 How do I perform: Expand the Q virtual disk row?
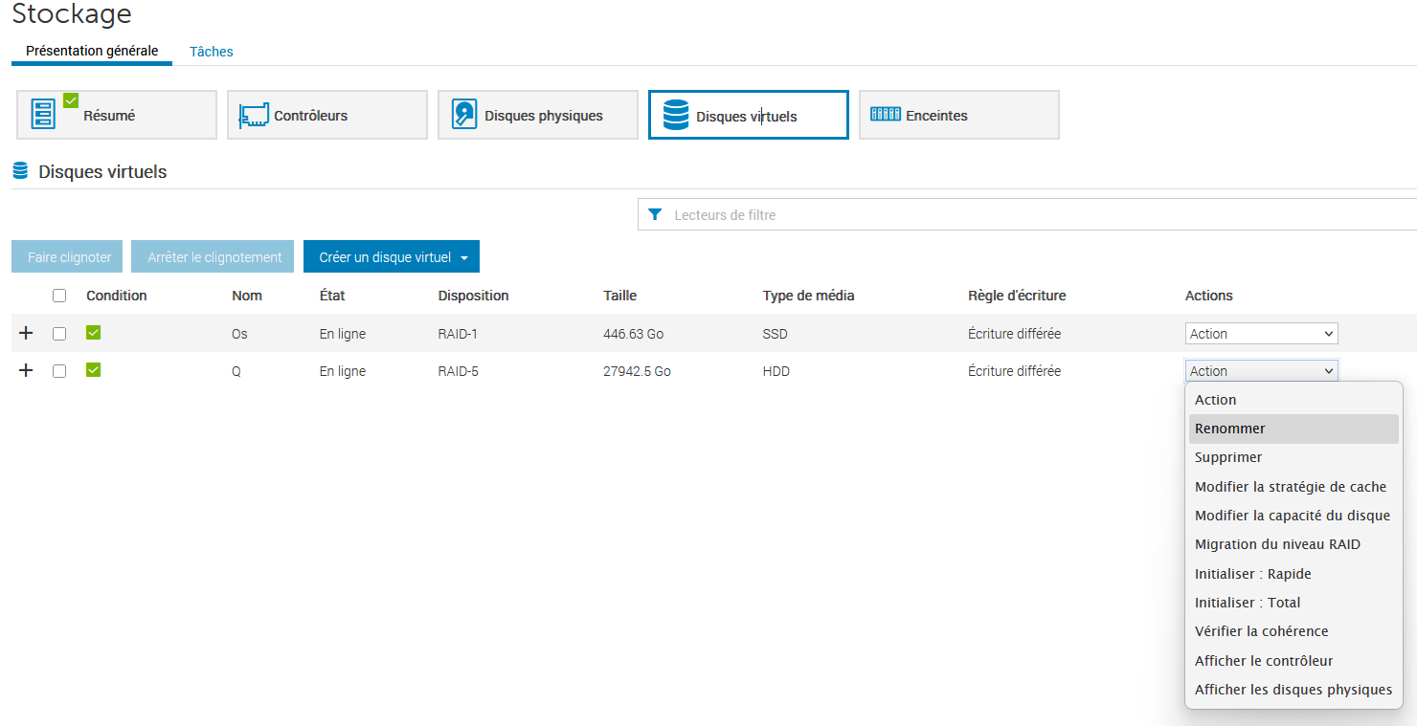click(26, 370)
